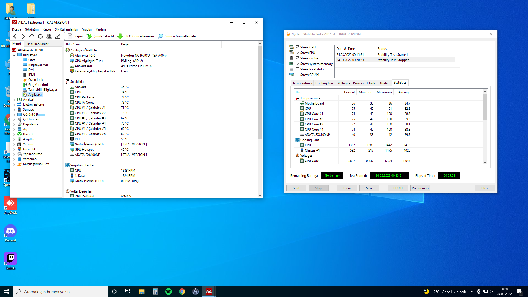
Task: Expand the İşletim Sistemi tree node
Action: (x=14, y=105)
